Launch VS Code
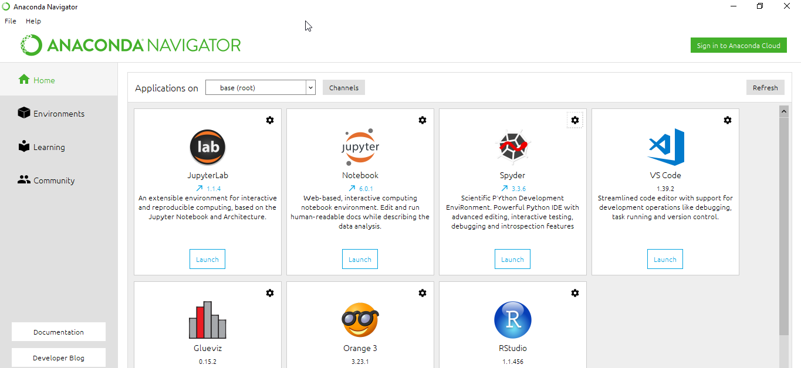Screen dimensions: 801x368 coord(665,259)
